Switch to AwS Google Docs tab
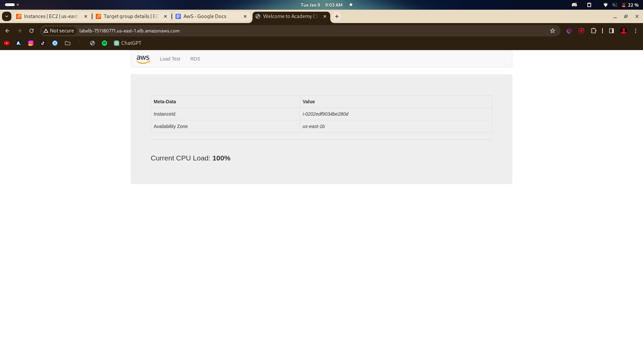The height and width of the screenshot is (361, 643). click(205, 16)
